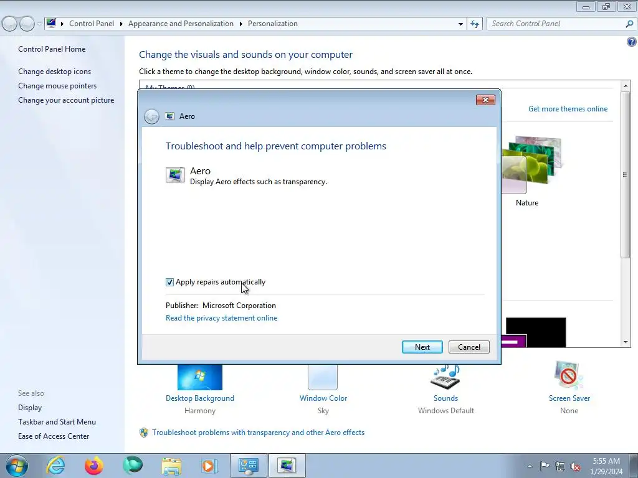Click the purple theme thumbnail
Screen dimensions: 638x478
click(514, 342)
